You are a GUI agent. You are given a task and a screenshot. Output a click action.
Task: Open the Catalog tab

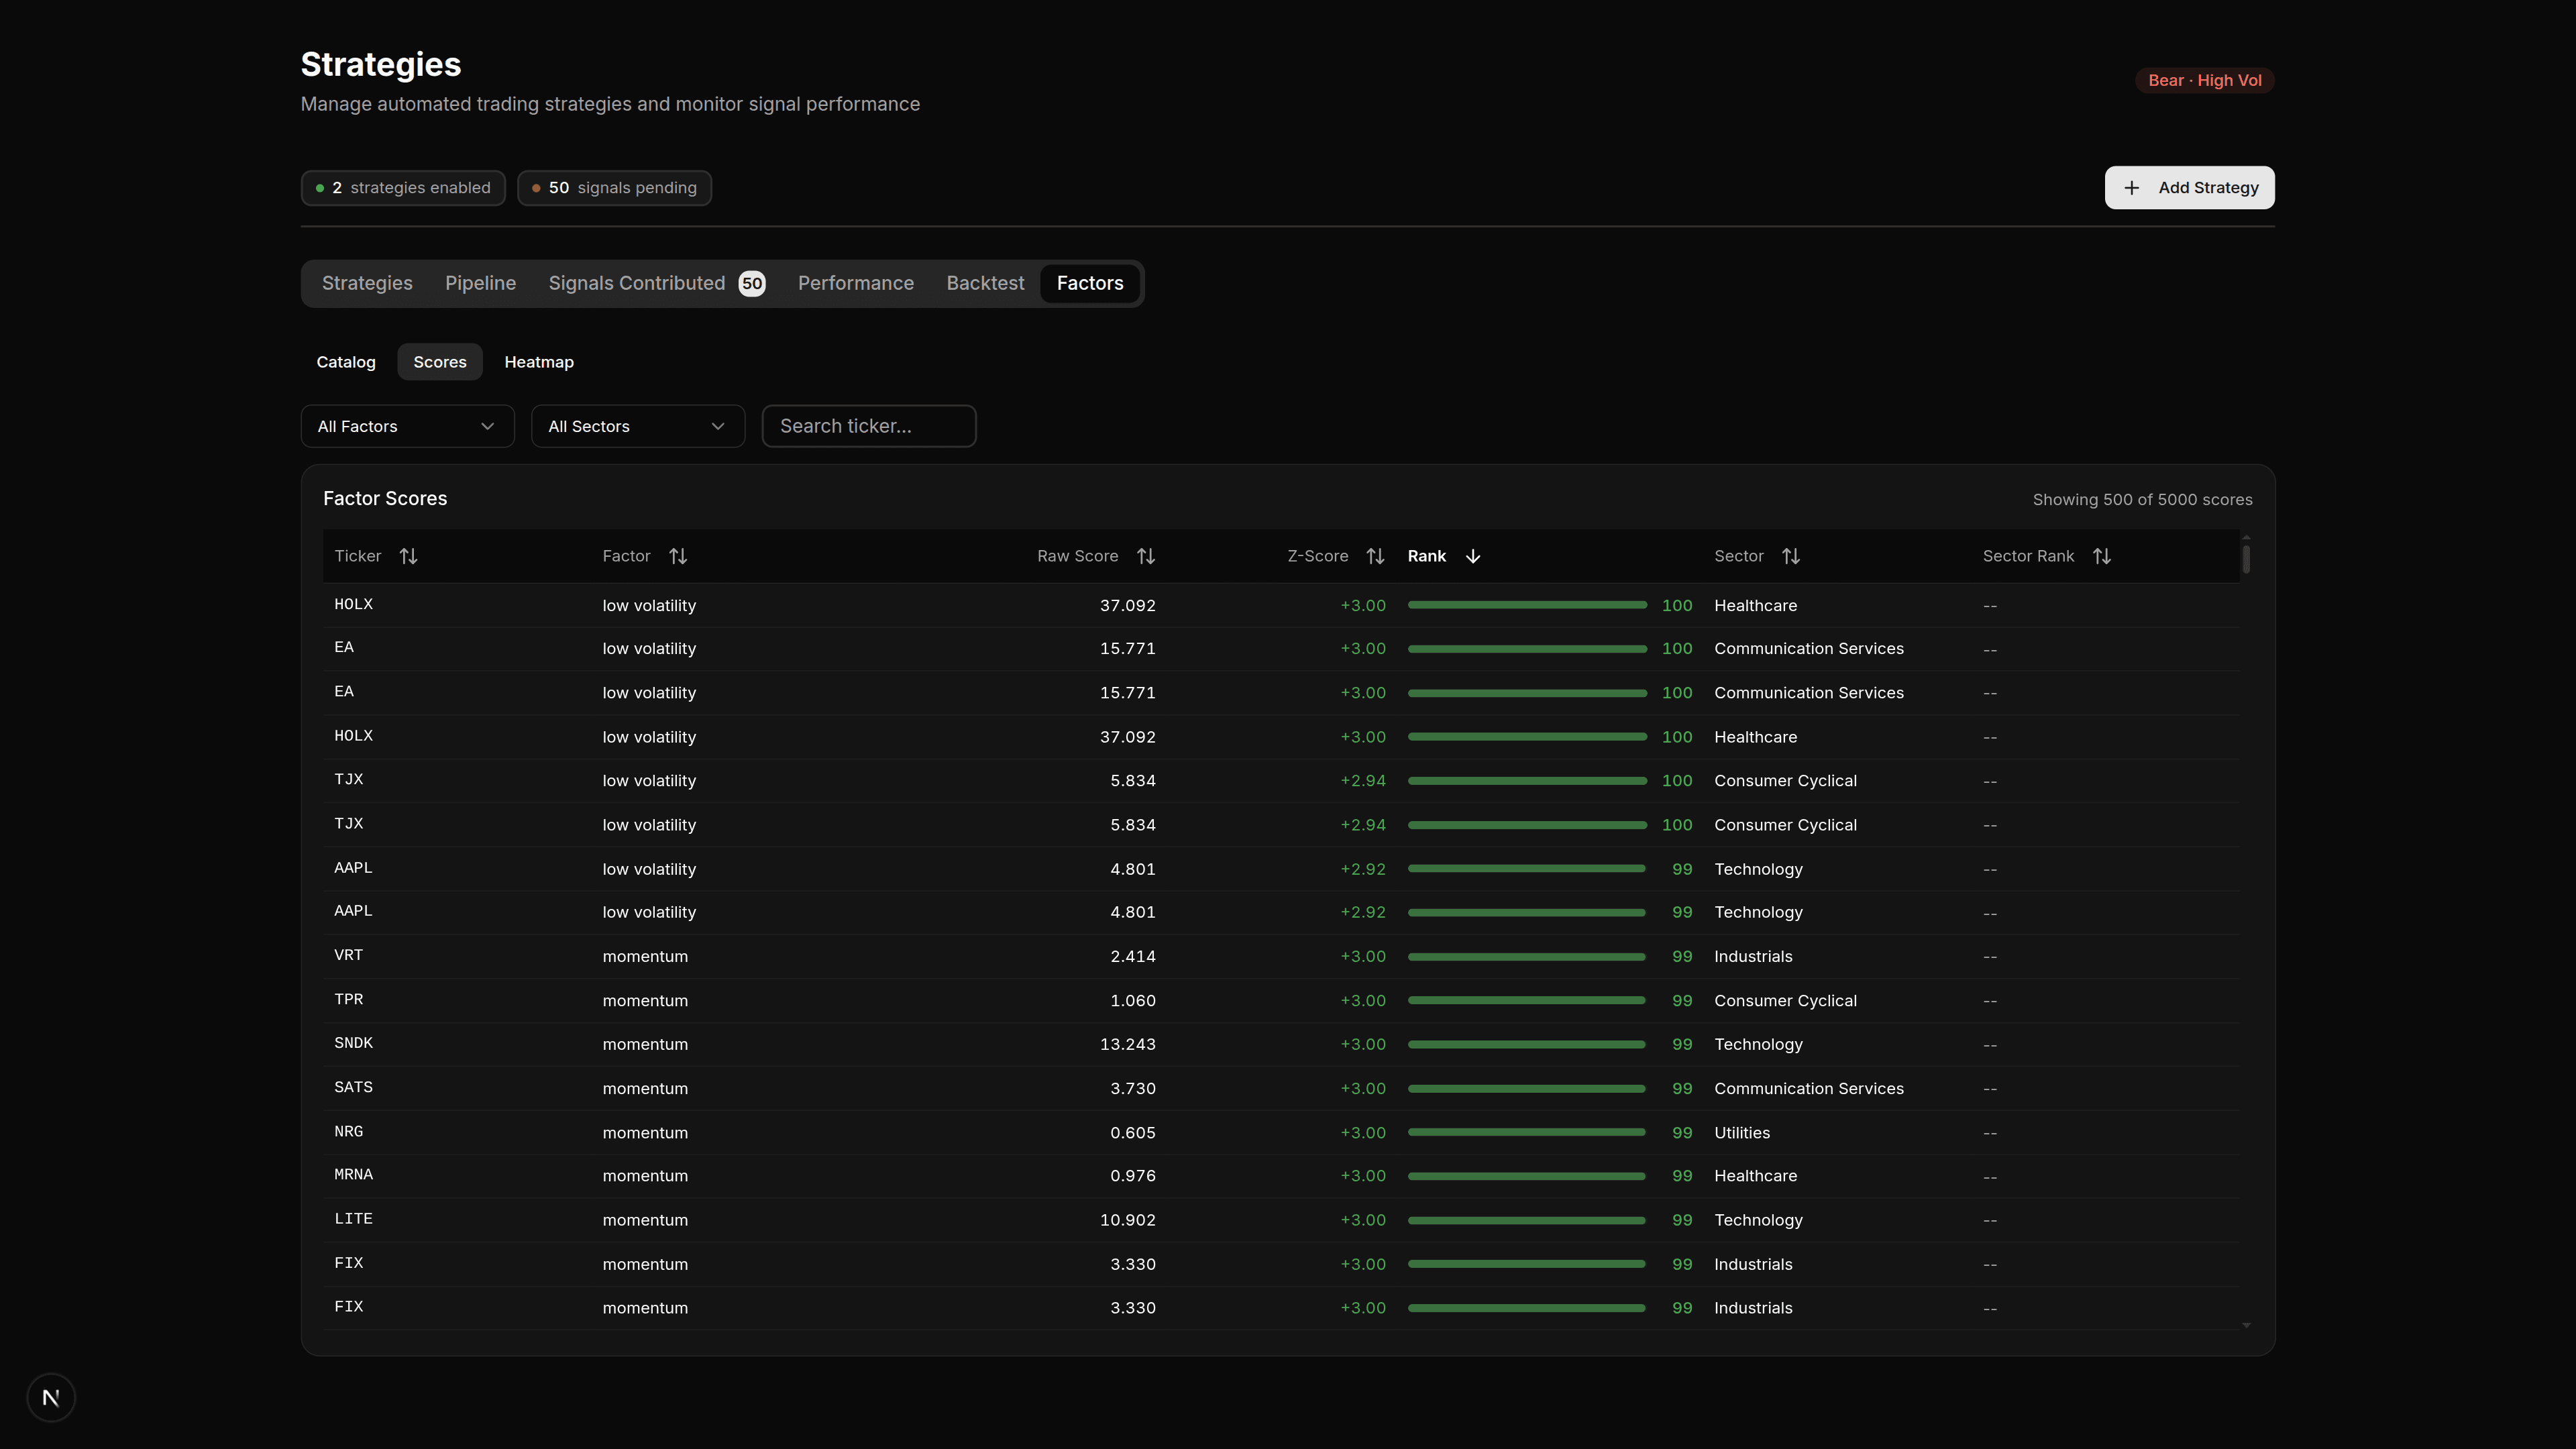click(x=345, y=362)
